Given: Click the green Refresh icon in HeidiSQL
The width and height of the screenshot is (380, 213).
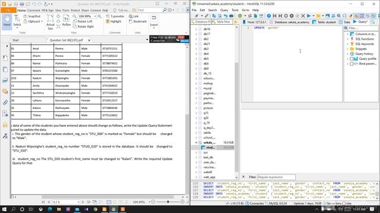Looking at the screenshot, I should click(x=240, y=16).
